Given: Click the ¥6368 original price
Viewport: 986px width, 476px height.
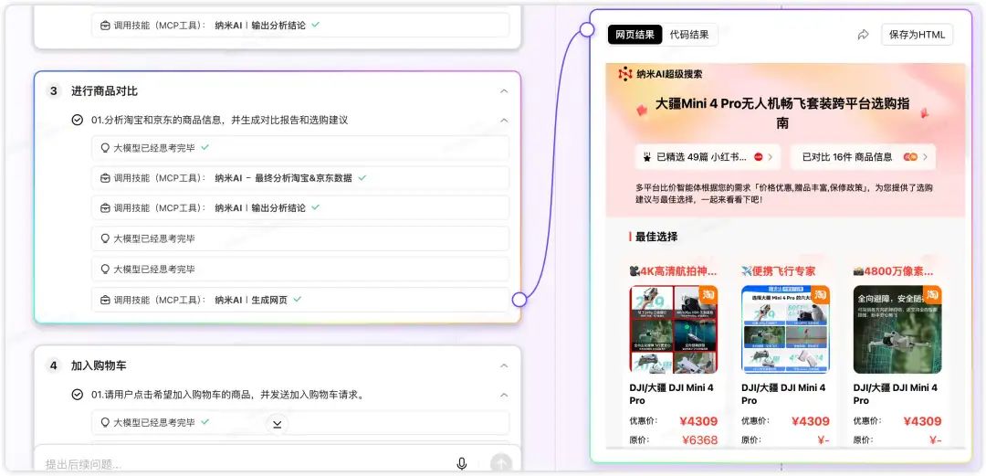Looking at the screenshot, I should click(x=698, y=440).
